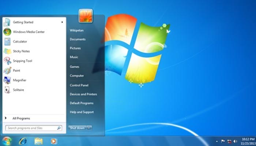Select the Snipping Tool label
The width and height of the screenshot is (256, 146).
click(23, 61)
